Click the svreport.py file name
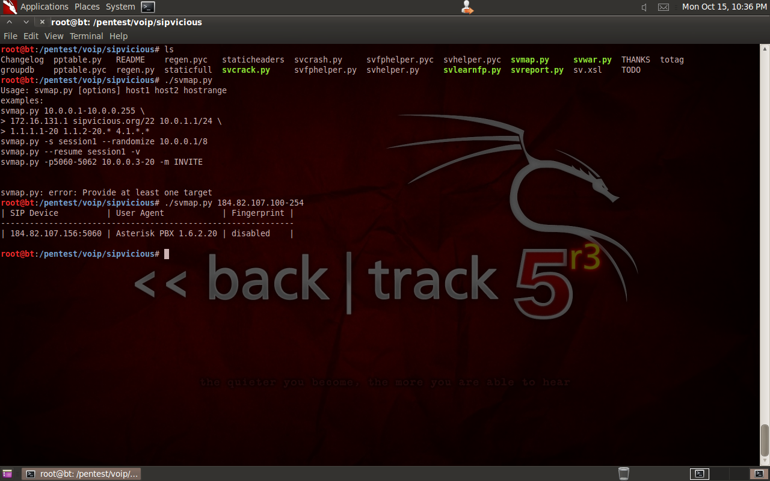The height and width of the screenshot is (481, 770). pos(537,70)
